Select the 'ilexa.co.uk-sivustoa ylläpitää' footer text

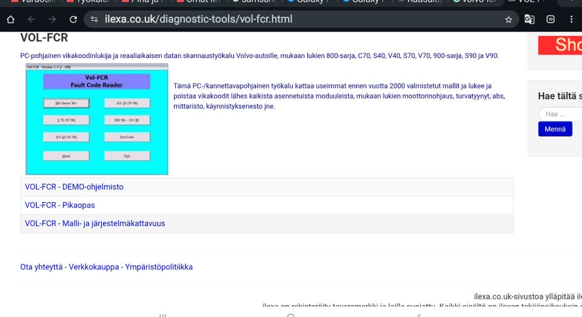[528, 296]
